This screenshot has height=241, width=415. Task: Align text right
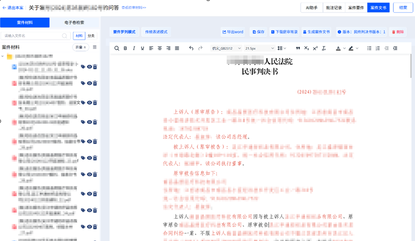pos(168,48)
